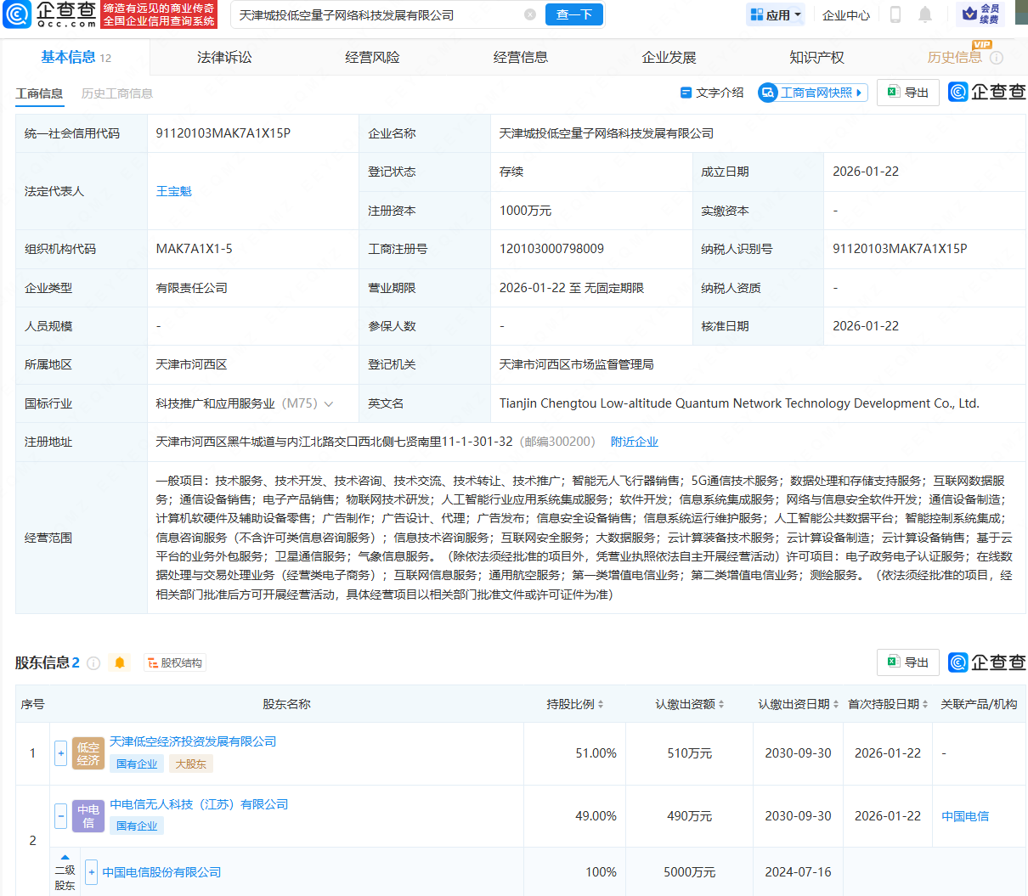Image resolution: width=1028 pixels, height=896 pixels.
Task: Click the orange bell beside 股东信息
Action: click(x=120, y=662)
